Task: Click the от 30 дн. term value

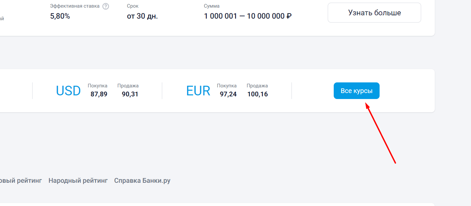Action: 142,16
